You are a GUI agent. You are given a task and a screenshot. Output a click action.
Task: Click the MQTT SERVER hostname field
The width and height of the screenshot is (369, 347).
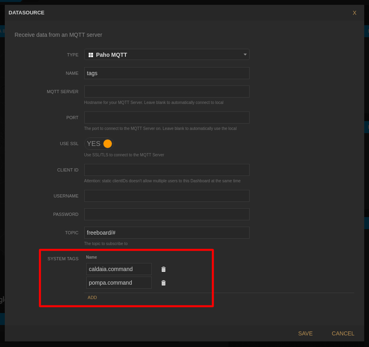[167, 92]
